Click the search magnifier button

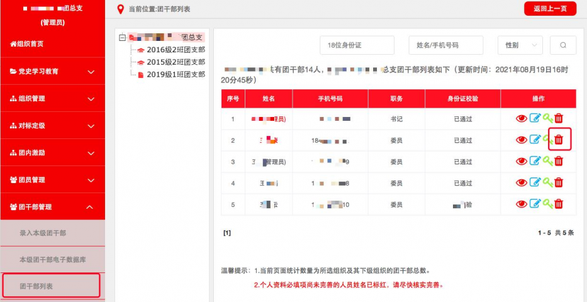(563, 45)
